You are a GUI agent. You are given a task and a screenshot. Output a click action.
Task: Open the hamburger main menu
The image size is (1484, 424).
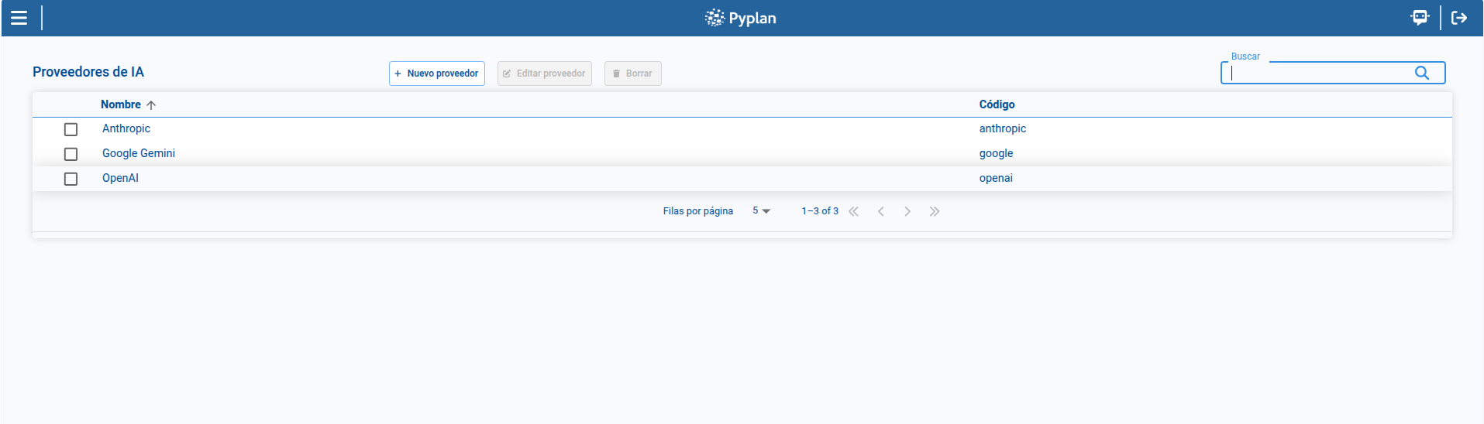click(x=19, y=18)
